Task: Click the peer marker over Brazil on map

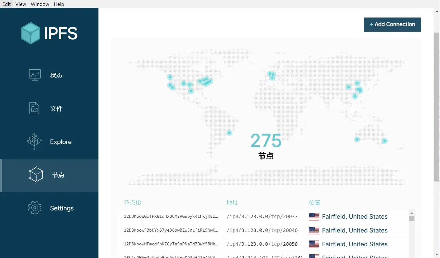Action: pyautogui.click(x=229, y=133)
